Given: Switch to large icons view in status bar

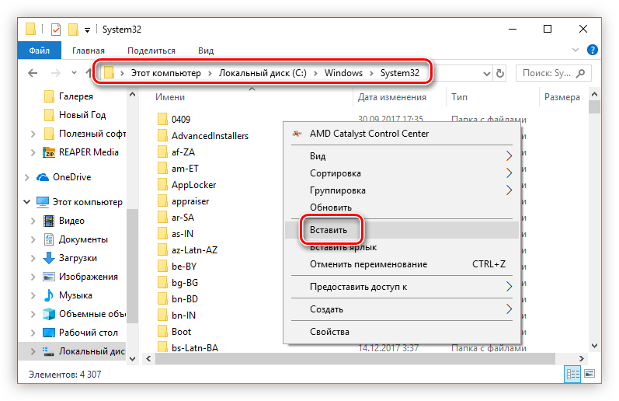Looking at the screenshot, I should point(591,375).
